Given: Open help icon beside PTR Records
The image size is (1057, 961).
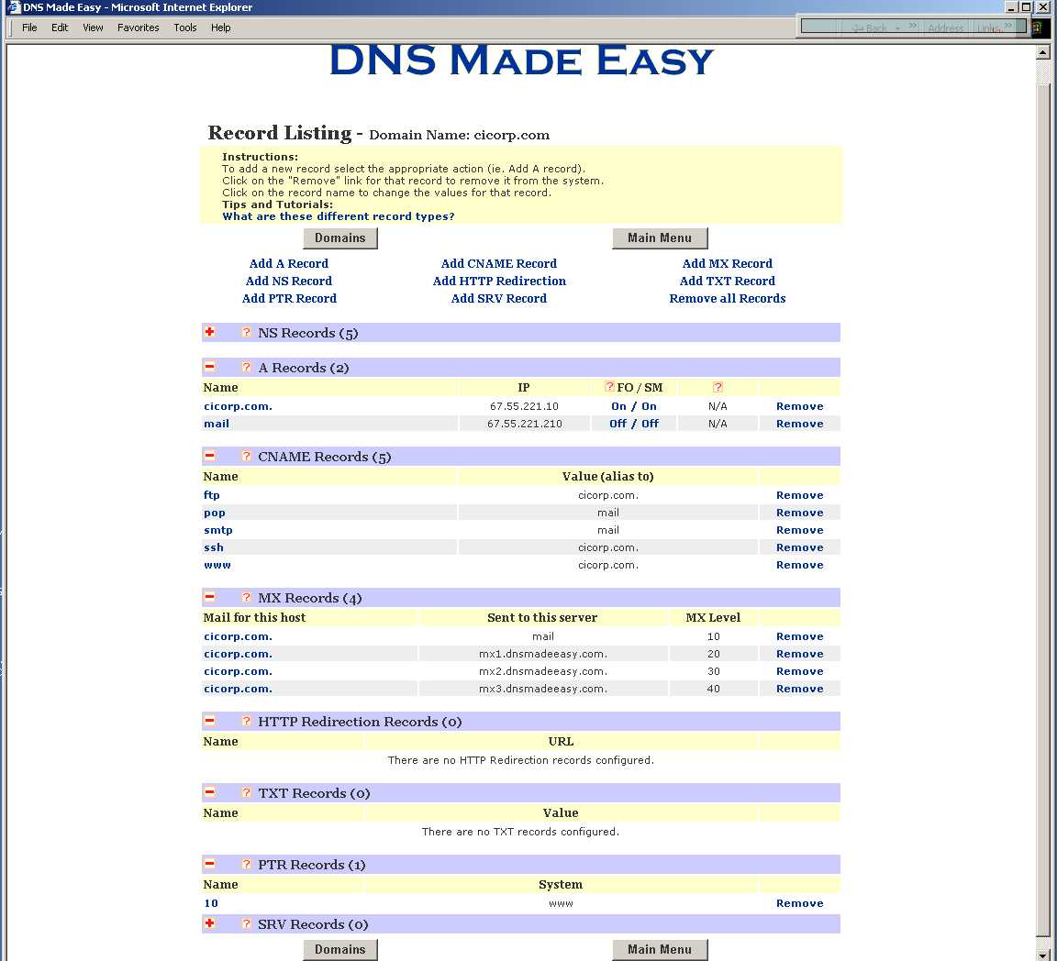Looking at the screenshot, I should click(246, 863).
